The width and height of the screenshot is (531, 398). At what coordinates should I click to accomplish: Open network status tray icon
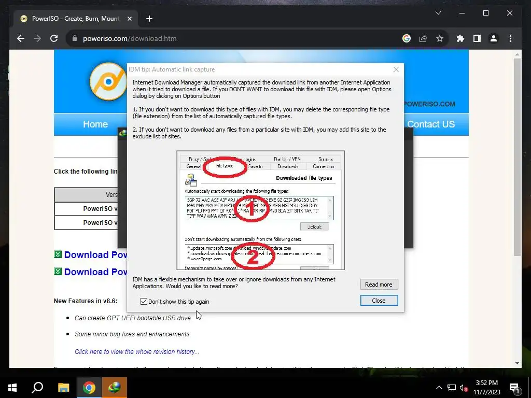point(452,388)
